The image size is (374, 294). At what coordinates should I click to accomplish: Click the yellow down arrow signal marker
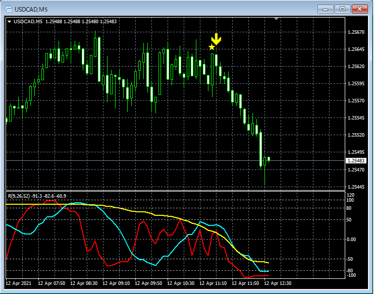(x=216, y=39)
